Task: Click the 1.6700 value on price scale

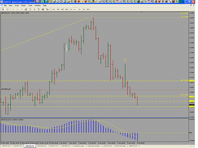Action: pos(192,13)
